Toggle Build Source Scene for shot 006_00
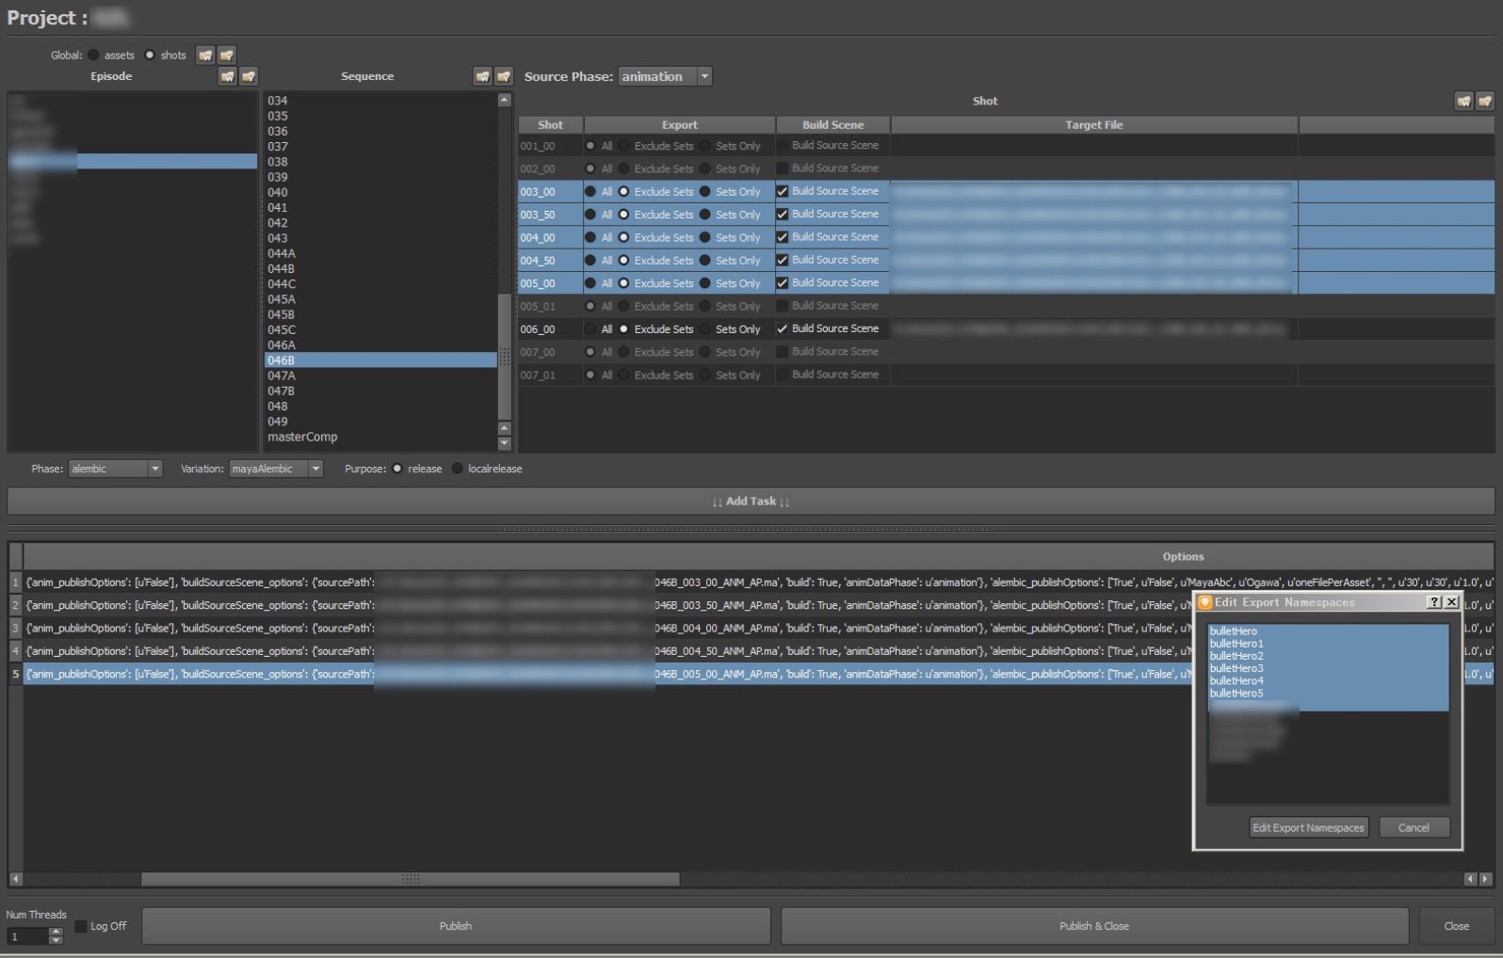Screen dimensions: 1503x958 [x=782, y=328]
